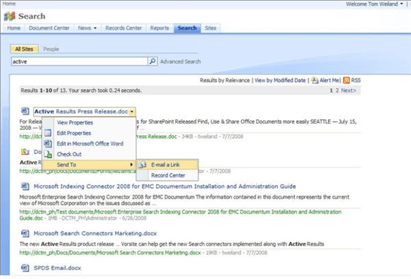Select the All Sites search scope
This screenshot has width=411, height=279.
[24, 49]
